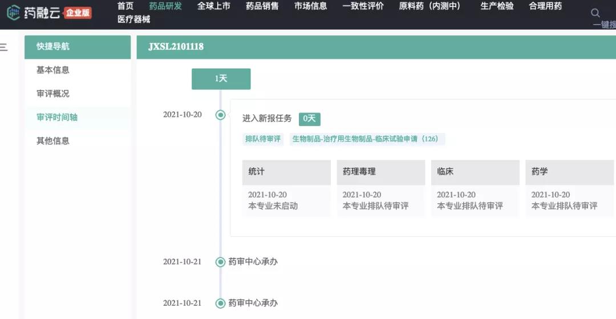Click the 统计 column header

point(286,172)
